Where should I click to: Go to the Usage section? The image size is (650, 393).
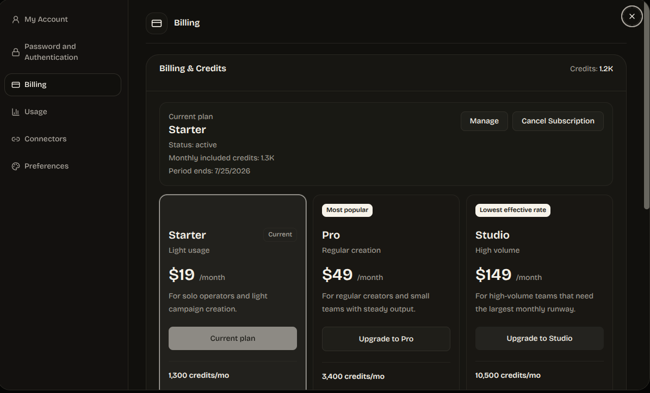coord(63,112)
